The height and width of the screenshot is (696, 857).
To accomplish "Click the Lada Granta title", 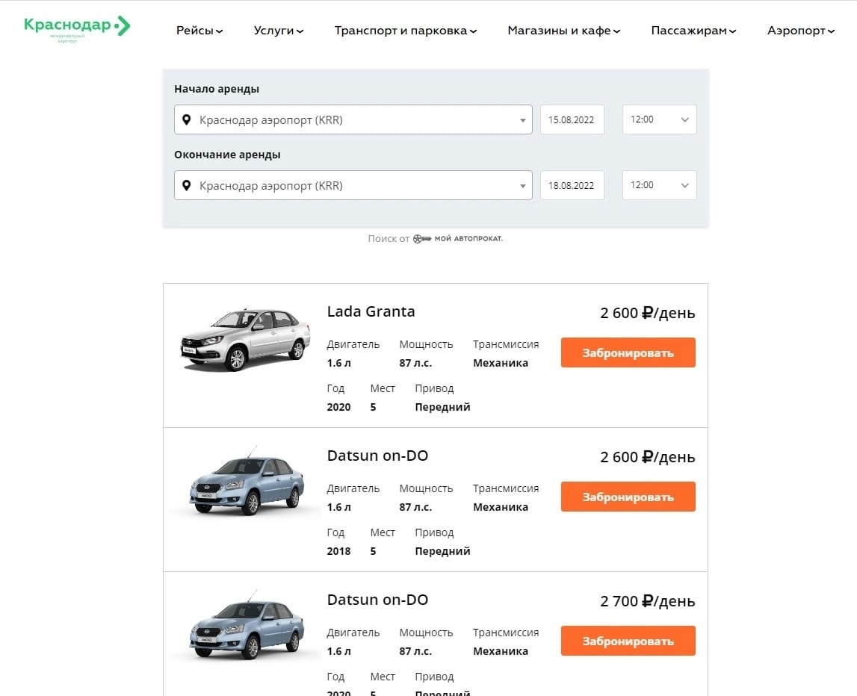I will tap(371, 311).
